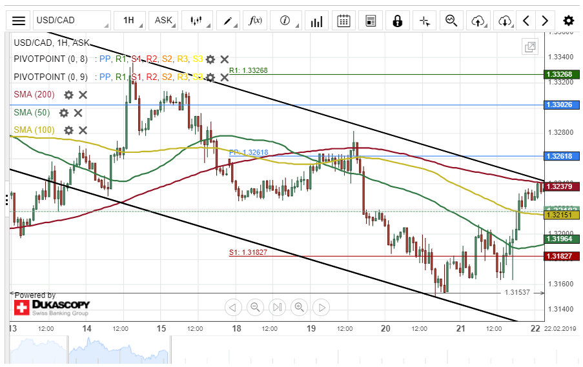Open settings gear for SMA (100)
The height and width of the screenshot is (367, 583).
pos(68,130)
